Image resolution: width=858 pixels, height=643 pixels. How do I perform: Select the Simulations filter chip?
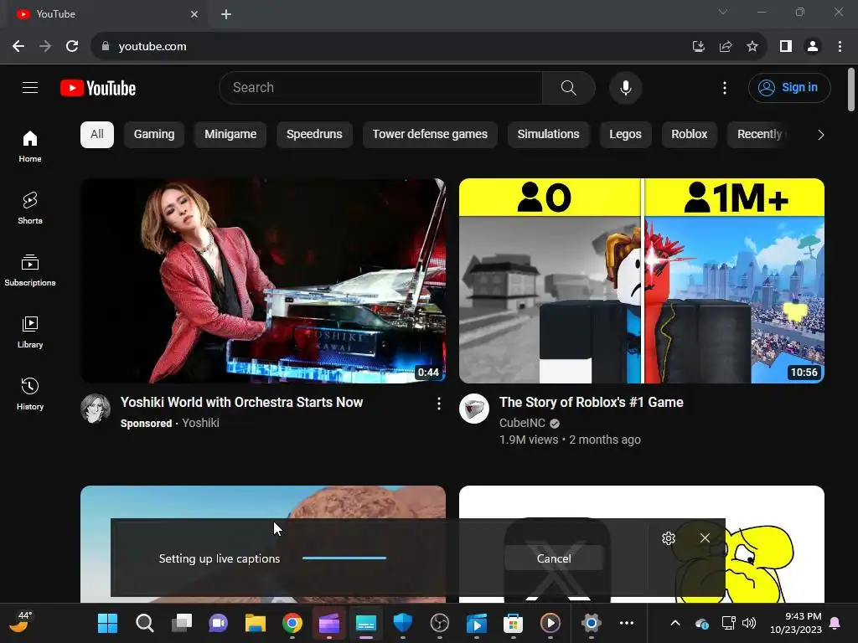[x=548, y=135]
